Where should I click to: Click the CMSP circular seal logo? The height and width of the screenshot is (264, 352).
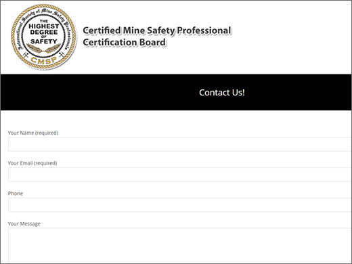click(x=44, y=37)
